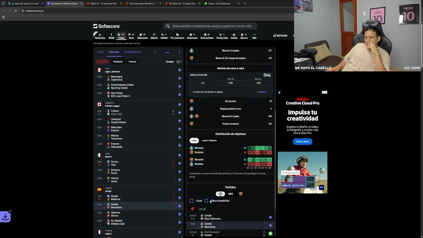423x238 pixels.
Task: Toggle favorite star for Fulham vs Aston Villa
Action: pos(179,112)
